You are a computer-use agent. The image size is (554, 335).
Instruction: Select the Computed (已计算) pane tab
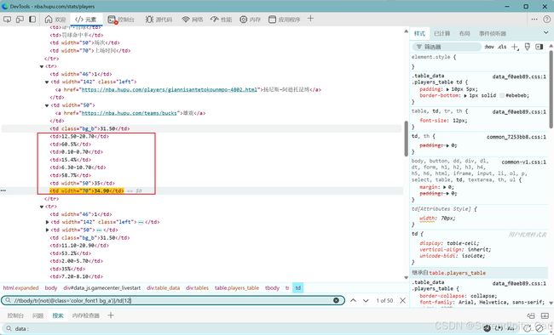tap(441, 33)
